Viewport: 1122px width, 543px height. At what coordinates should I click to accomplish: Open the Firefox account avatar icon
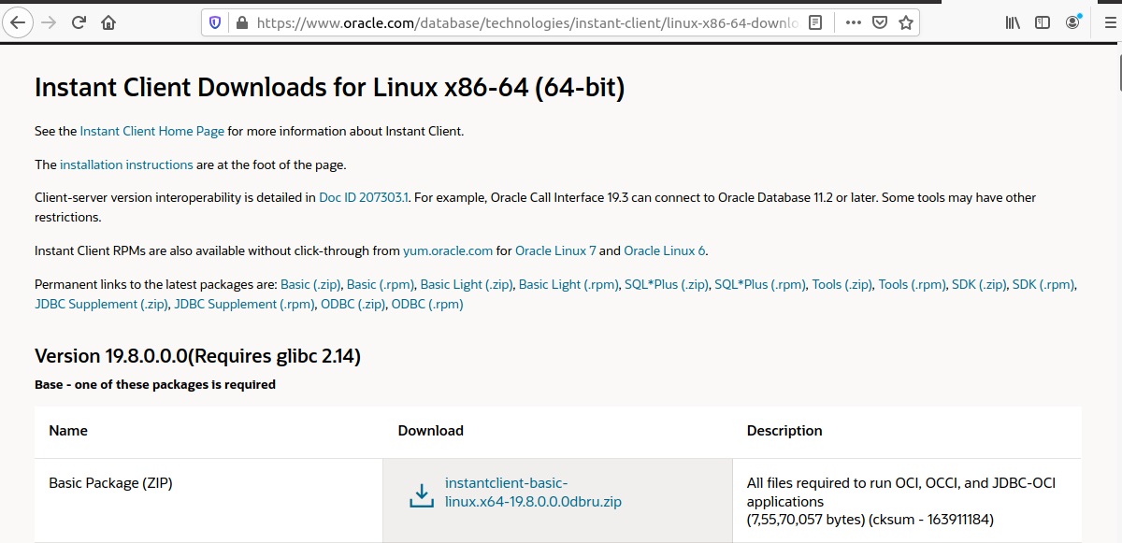point(1072,21)
